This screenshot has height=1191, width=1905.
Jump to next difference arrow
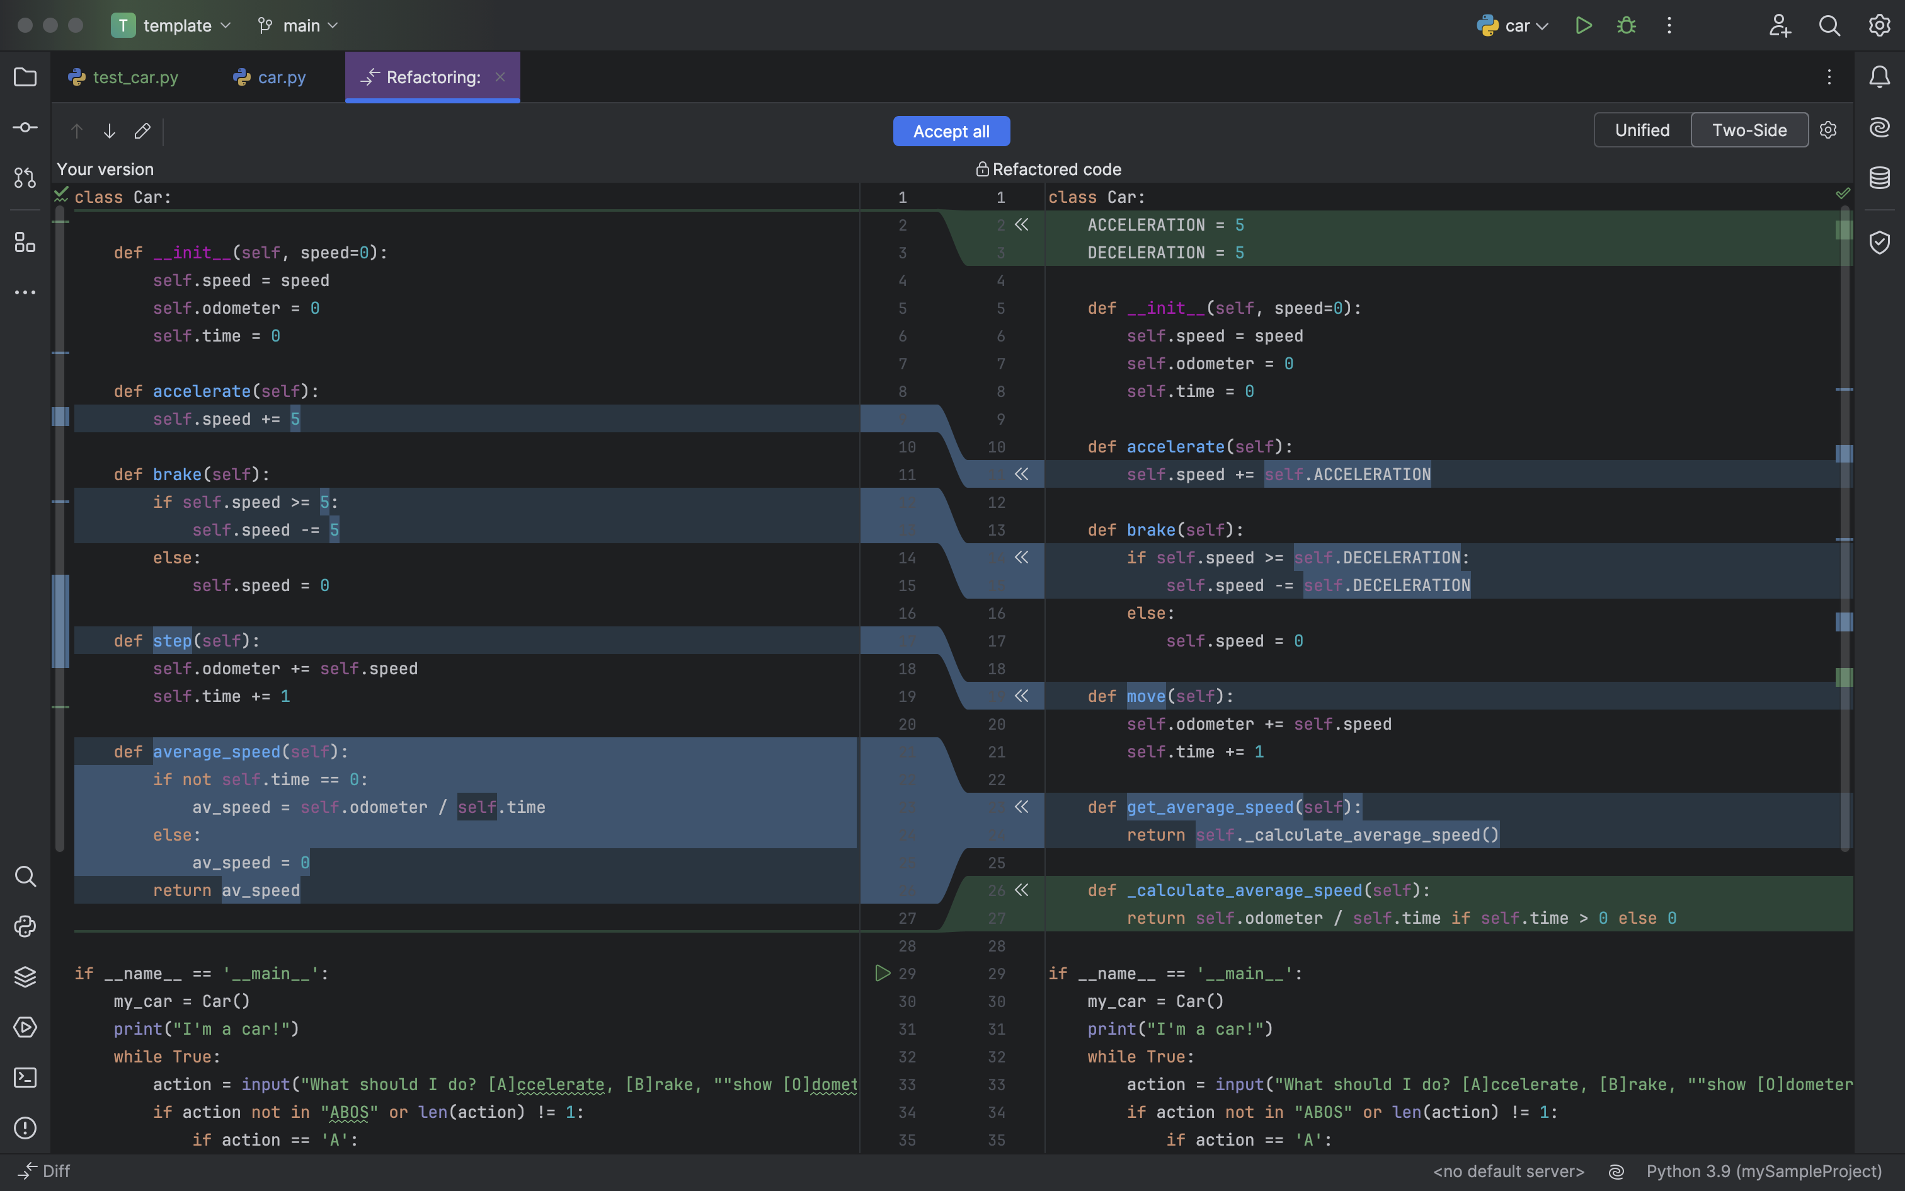tap(110, 132)
